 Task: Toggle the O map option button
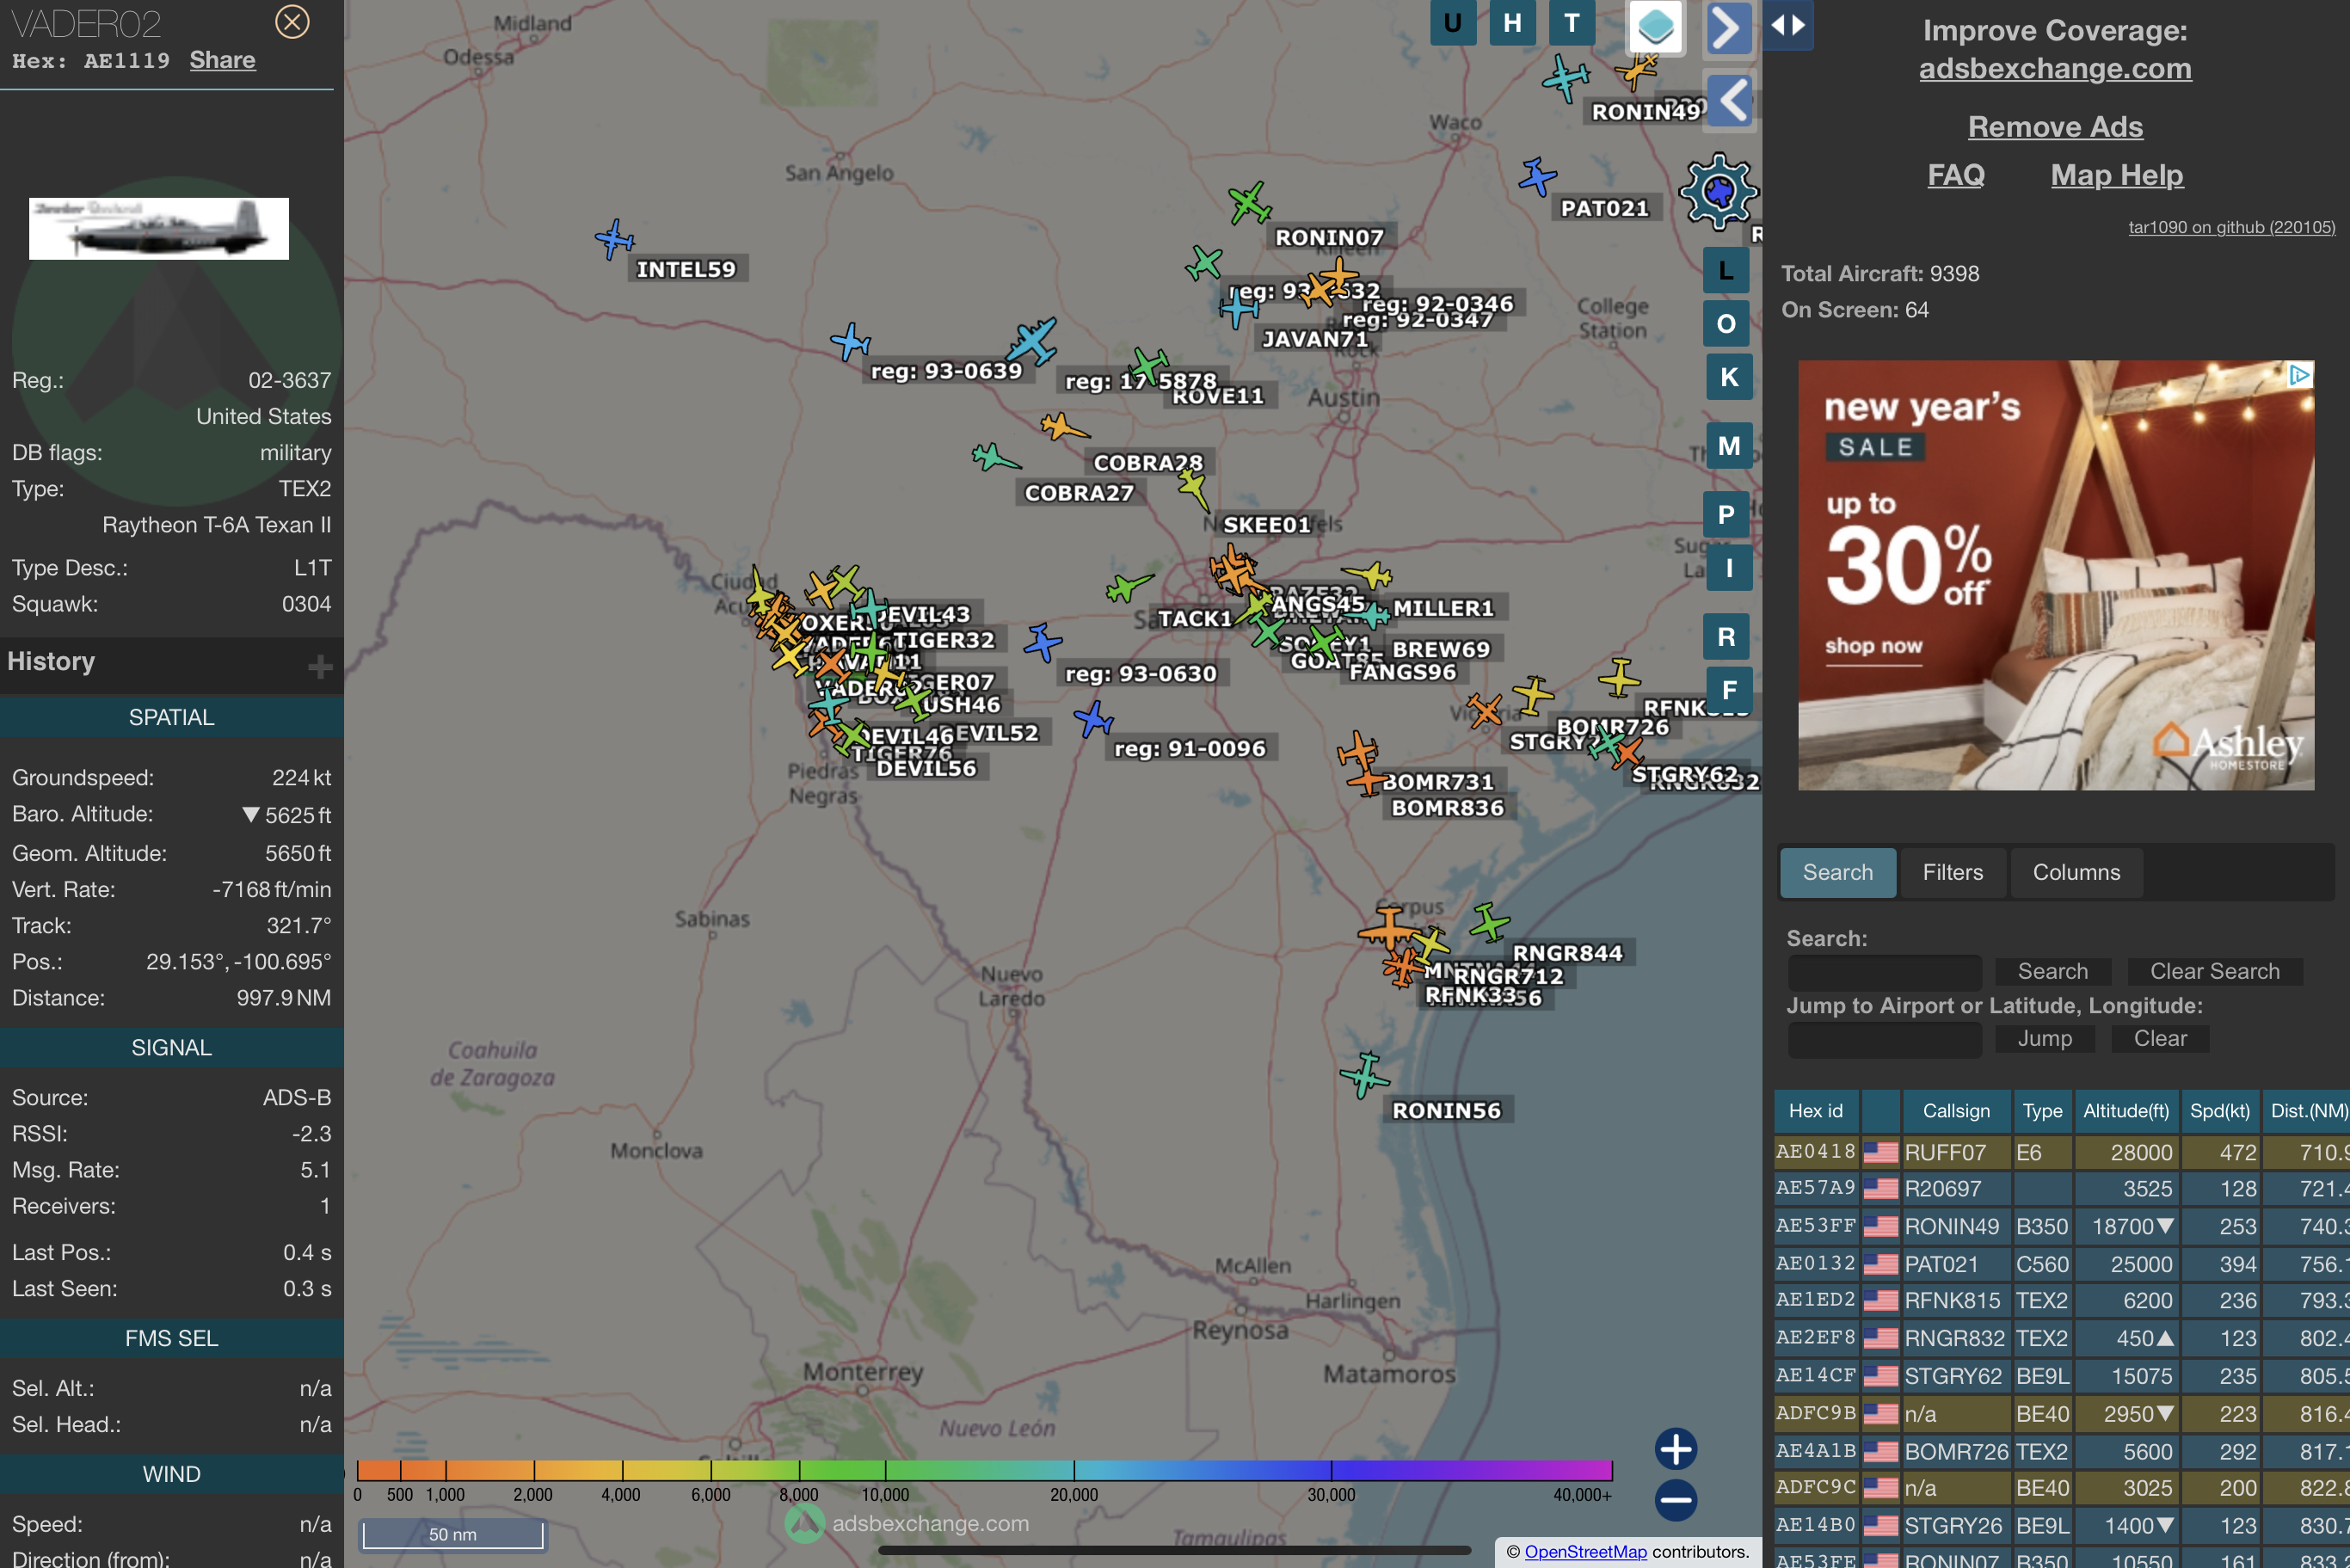click(1726, 323)
